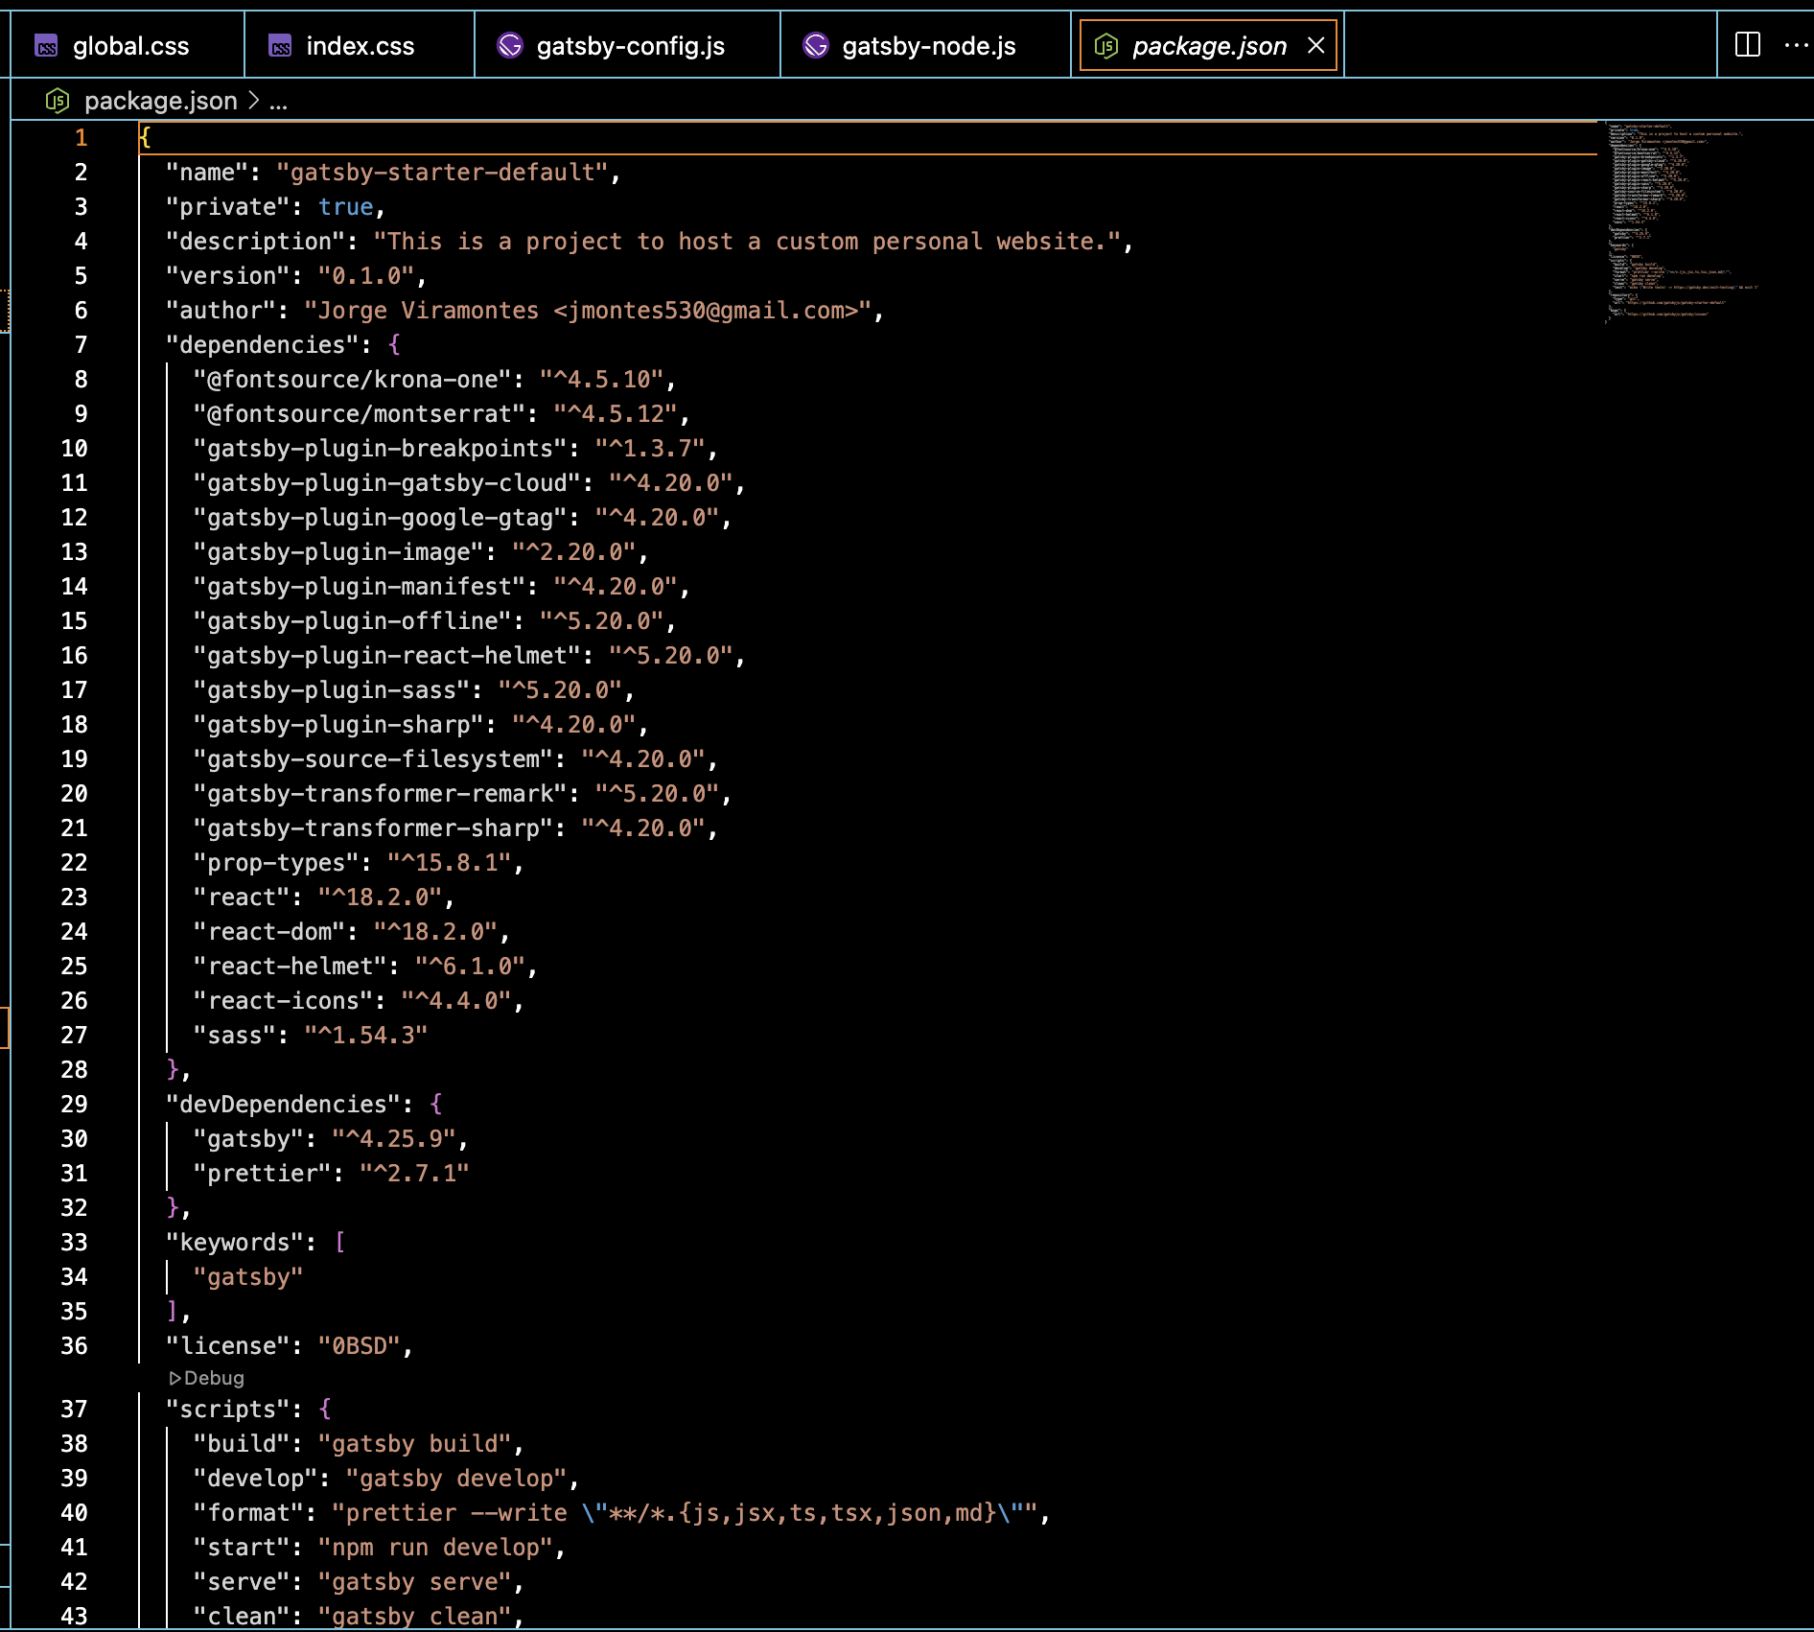Viewport: 1814px width, 1632px height.
Task: Open the gatsby-node.js tab
Action: tap(925, 44)
